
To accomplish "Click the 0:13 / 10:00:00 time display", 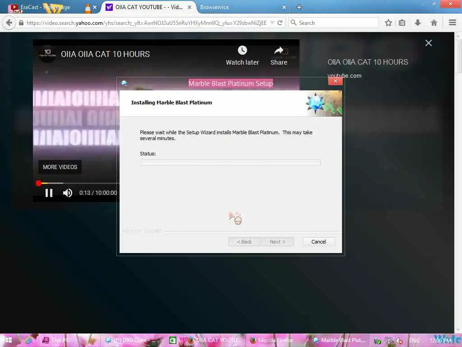I will [98, 192].
